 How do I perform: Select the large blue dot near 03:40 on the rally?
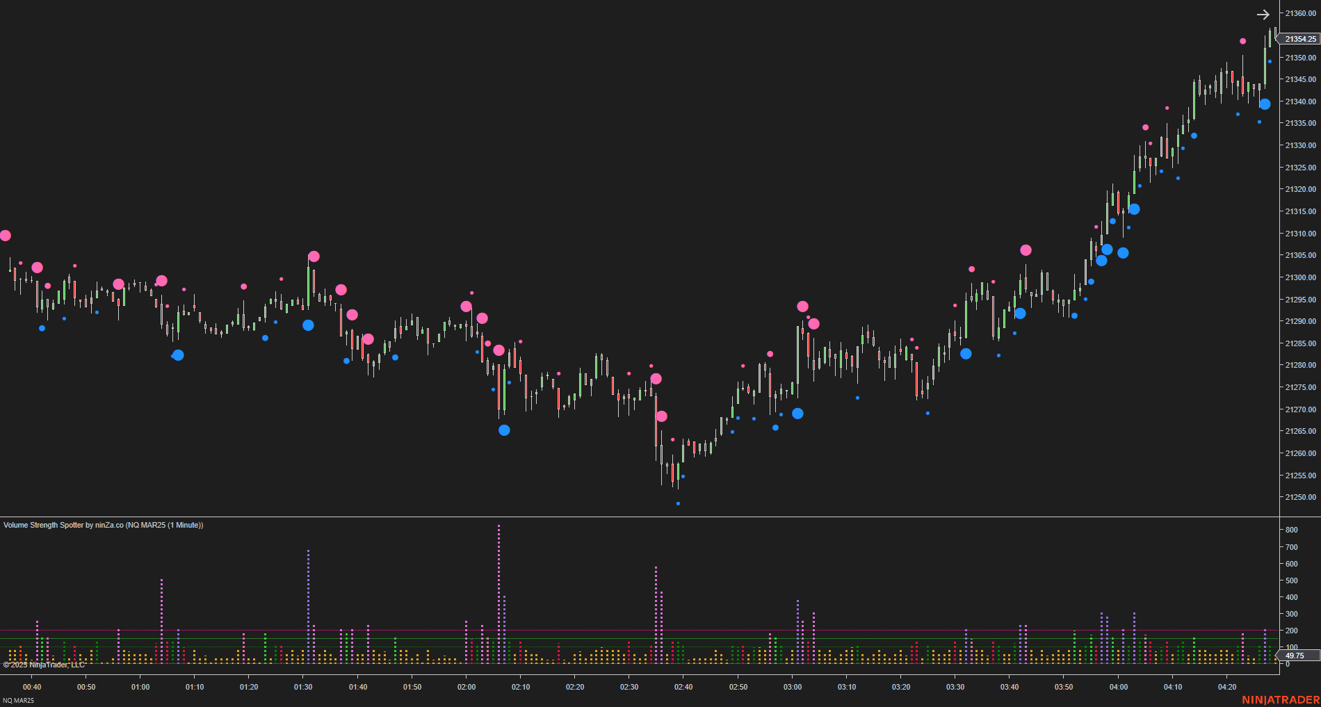pyautogui.click(x=1020, y=313)
